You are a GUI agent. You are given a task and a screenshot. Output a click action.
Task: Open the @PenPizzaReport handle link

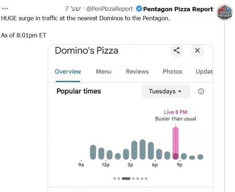pyautogui.click(x=109, y=9)
